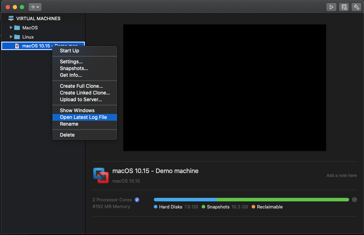Select the MacOS folder icon
Screen dimensions: 364x235
(x=17, y=28)
